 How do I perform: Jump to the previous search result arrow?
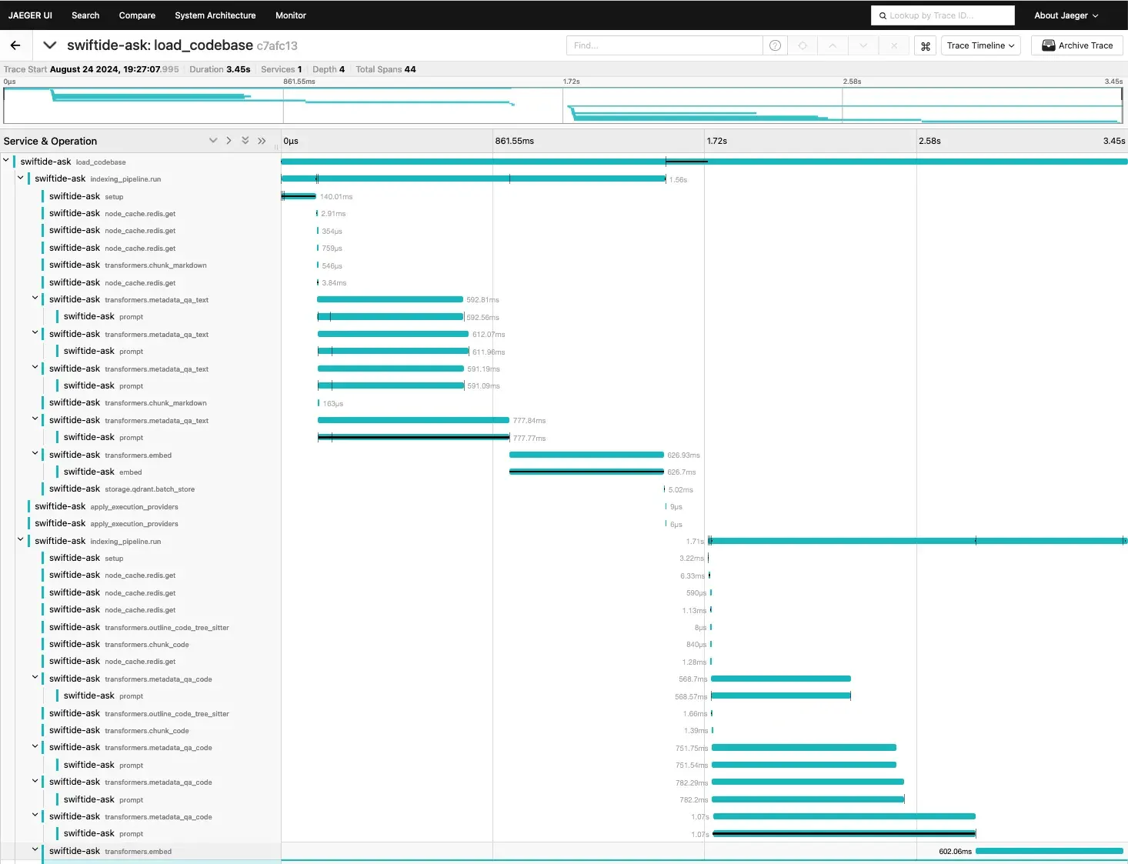point(833,45)
